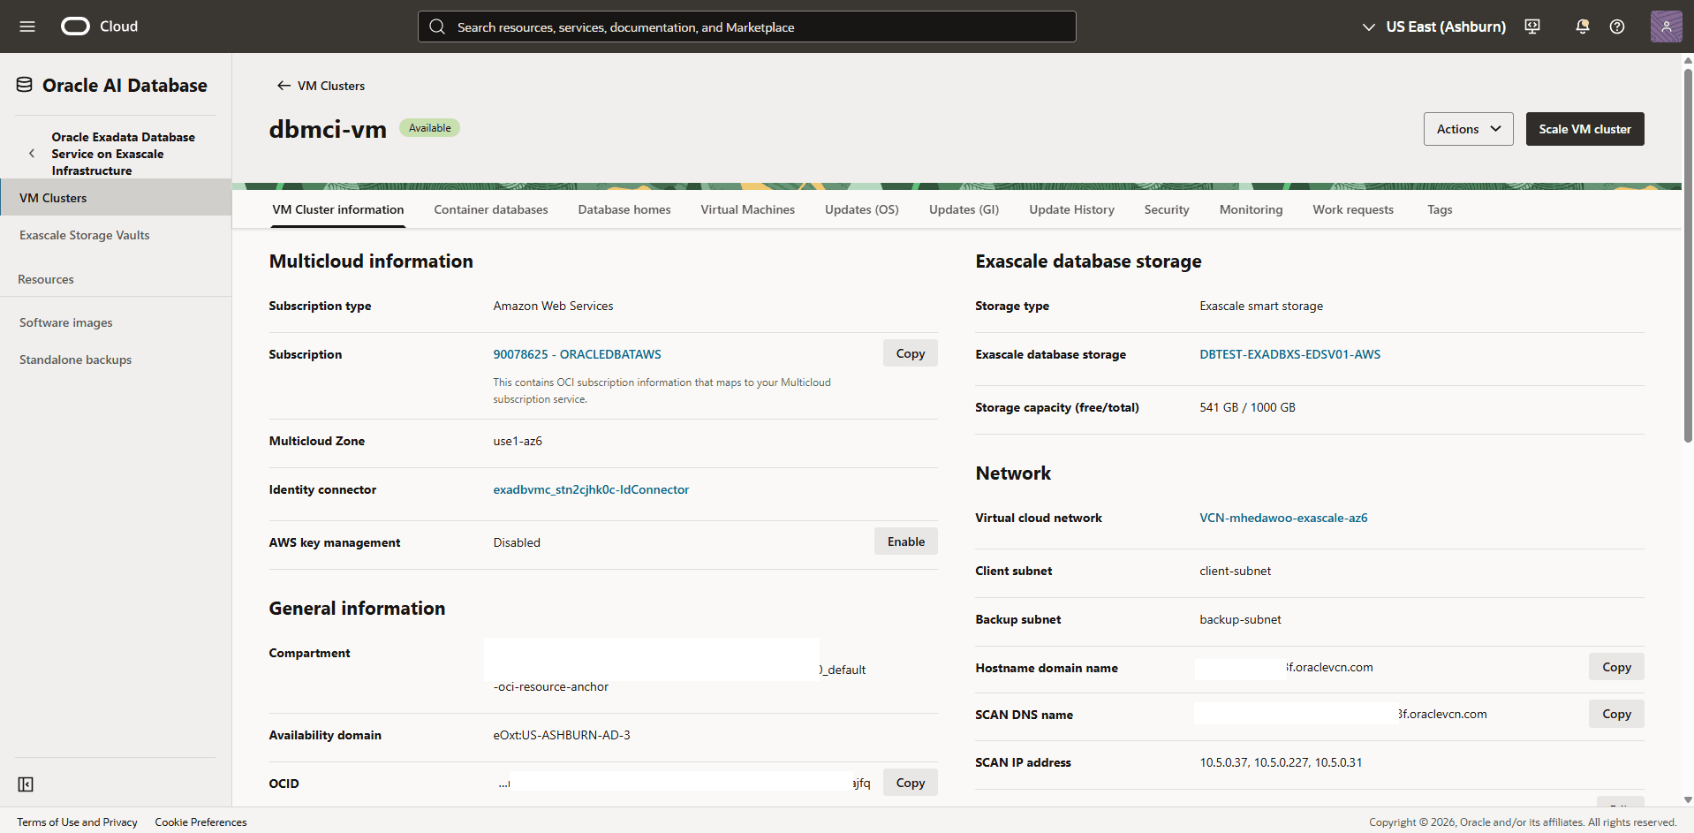Copy the OCID value
1694x833 pixels.
[910, 783]
